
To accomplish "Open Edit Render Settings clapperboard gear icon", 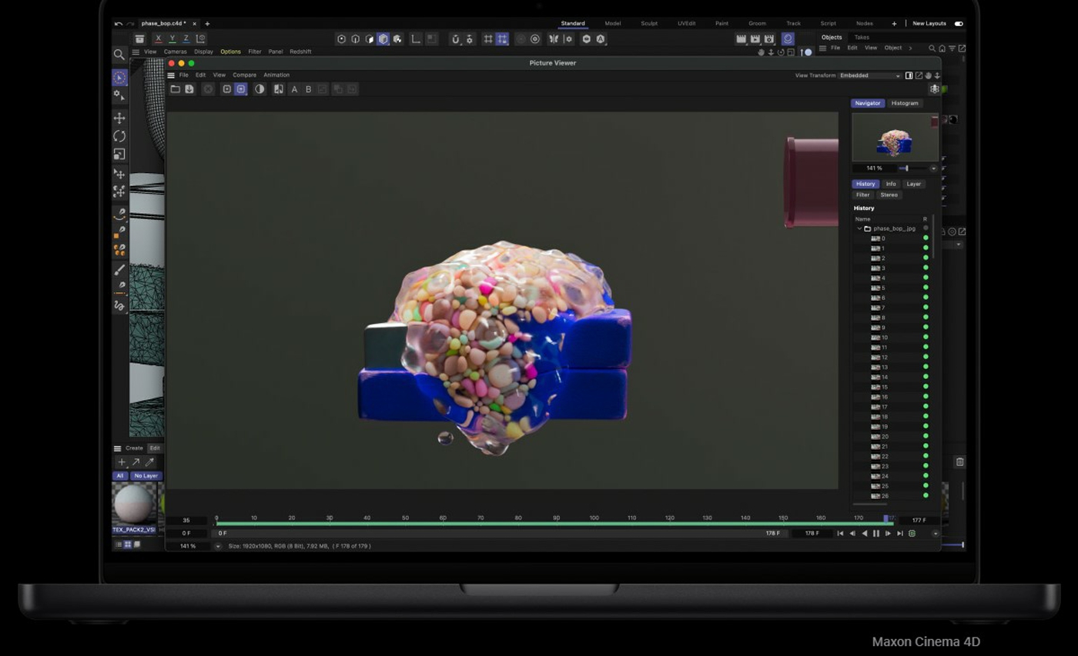I will click(x=769, y=38).
